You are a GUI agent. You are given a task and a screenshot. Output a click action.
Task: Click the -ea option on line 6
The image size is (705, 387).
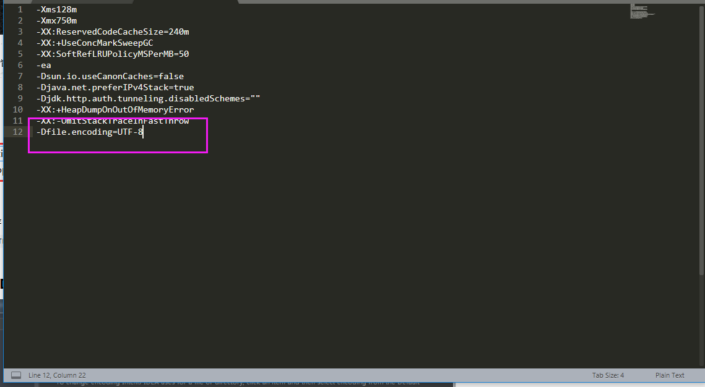[43, 65]
